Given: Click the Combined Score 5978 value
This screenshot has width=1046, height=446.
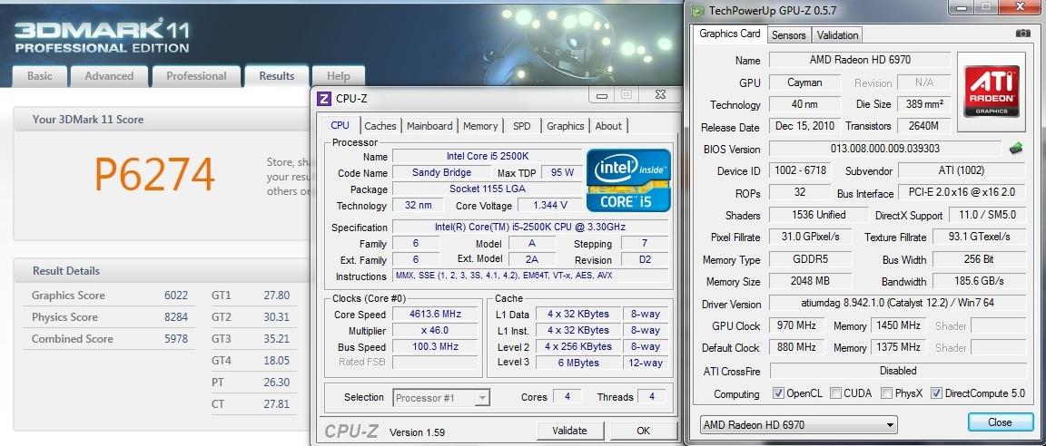Looking at the screenshot, I should (176, 339).
